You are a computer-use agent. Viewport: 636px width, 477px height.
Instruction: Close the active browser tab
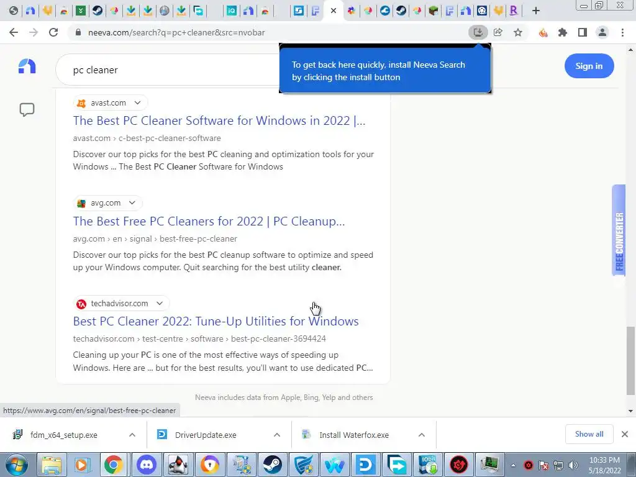[334, 11]
